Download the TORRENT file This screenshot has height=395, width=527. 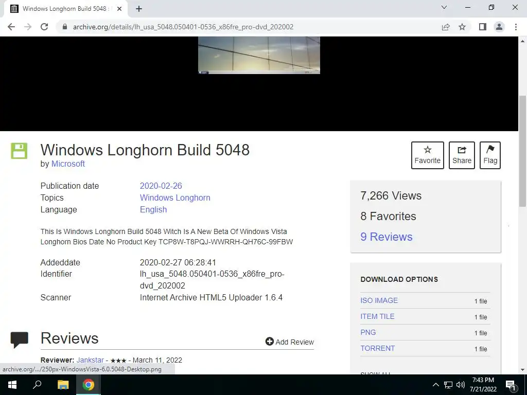click(x=377, y=348)
